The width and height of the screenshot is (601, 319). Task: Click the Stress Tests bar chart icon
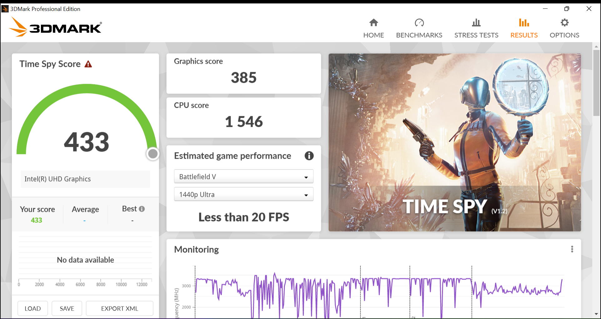[476, 22]
